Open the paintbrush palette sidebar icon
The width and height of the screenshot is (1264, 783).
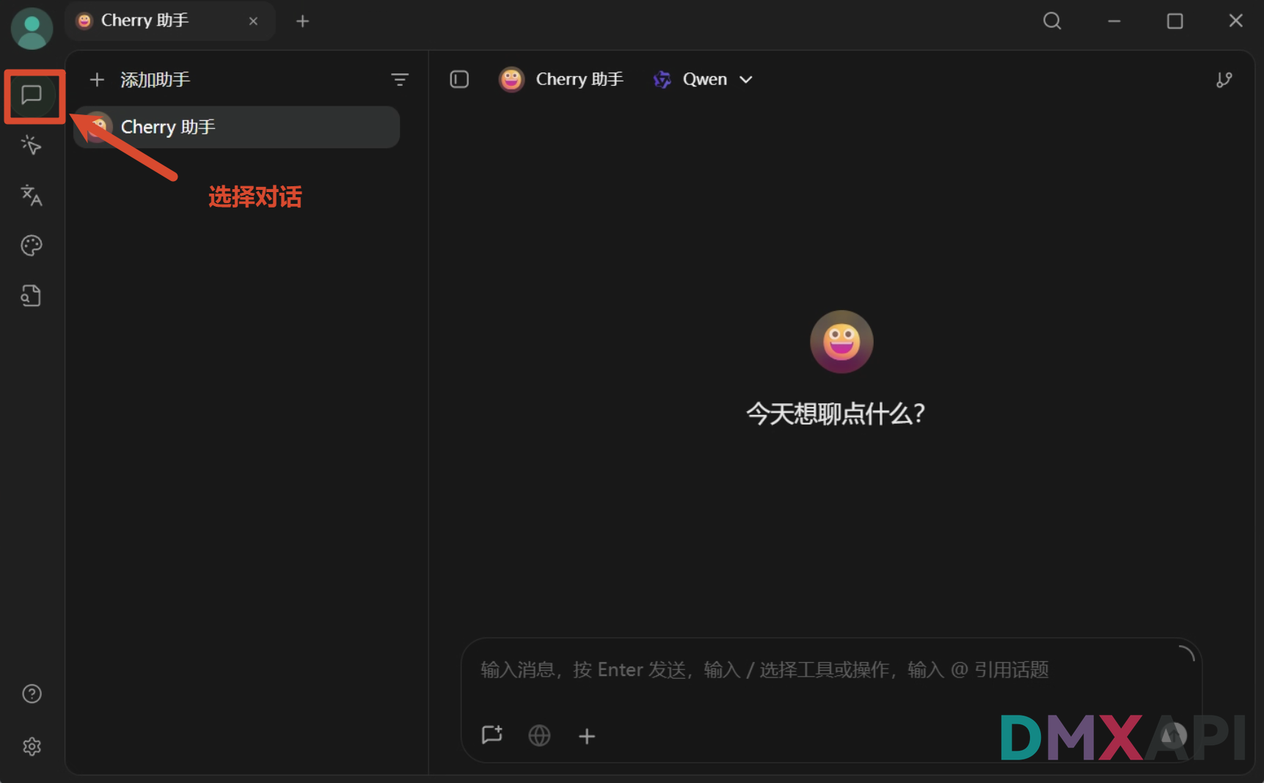[32, 246]
